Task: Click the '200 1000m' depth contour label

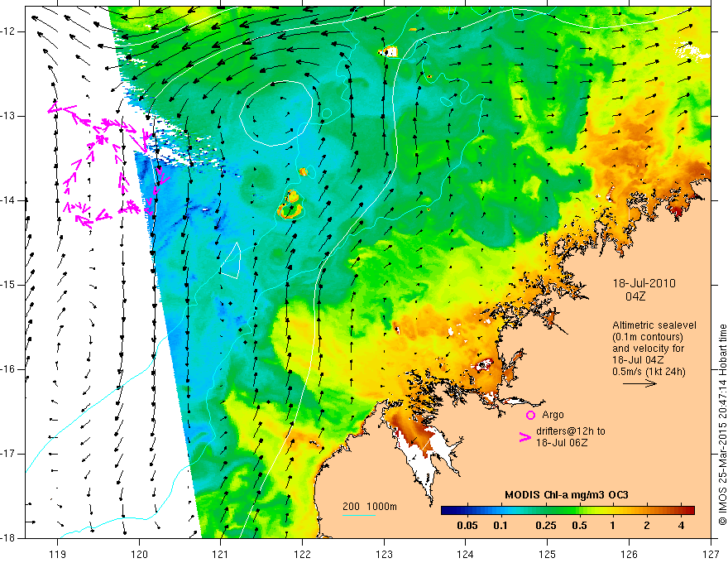Action: [370, 507]
